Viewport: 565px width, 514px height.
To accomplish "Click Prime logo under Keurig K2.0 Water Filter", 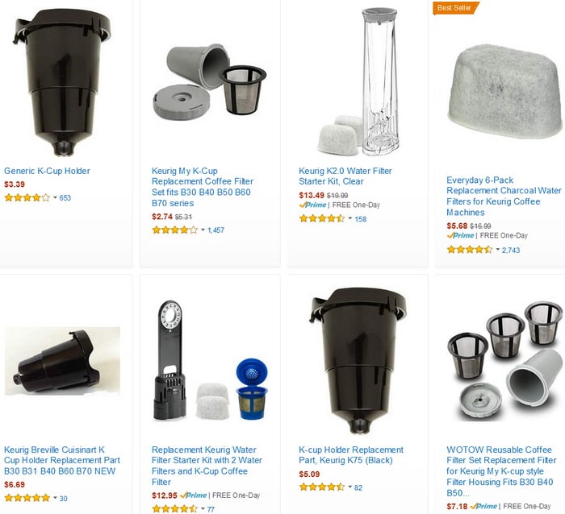I will pyautogui.click(x=312, y=205).
